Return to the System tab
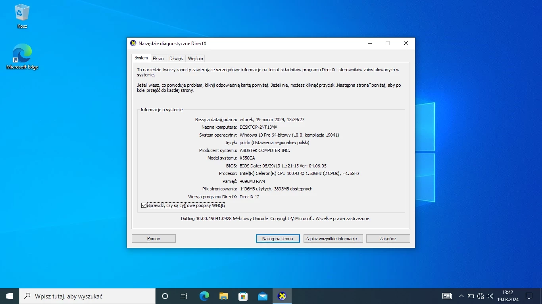The height and width of the screenshot is (304, 542). [x=141, y=58]
